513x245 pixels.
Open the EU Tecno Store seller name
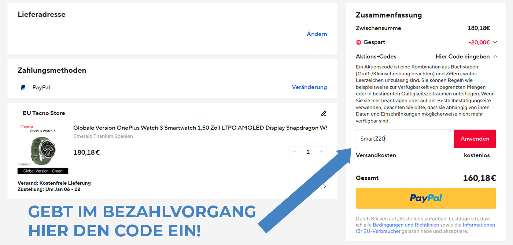pyautogui.click(x=44, y=113)
